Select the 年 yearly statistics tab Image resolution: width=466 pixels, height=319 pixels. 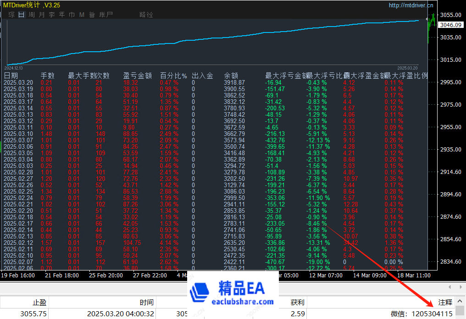(62, 15)
